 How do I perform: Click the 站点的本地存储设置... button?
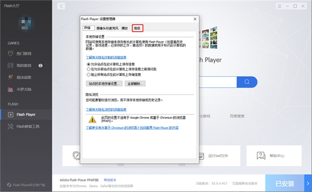[x=104, y=84]
